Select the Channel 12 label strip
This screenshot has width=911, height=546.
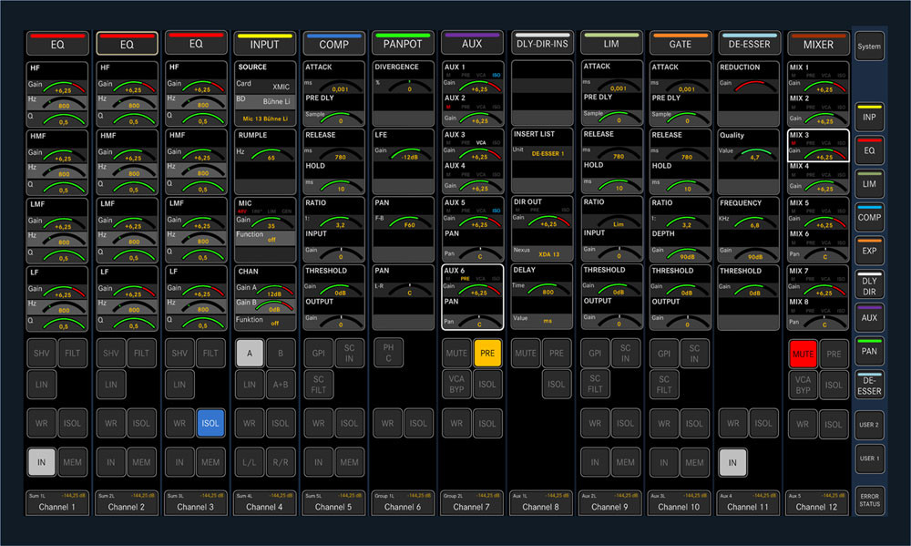tap(817, 502)
